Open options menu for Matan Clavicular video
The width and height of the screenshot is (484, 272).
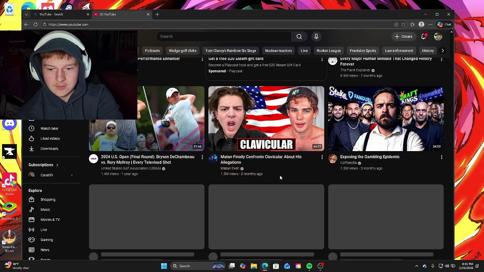(322, 157)
